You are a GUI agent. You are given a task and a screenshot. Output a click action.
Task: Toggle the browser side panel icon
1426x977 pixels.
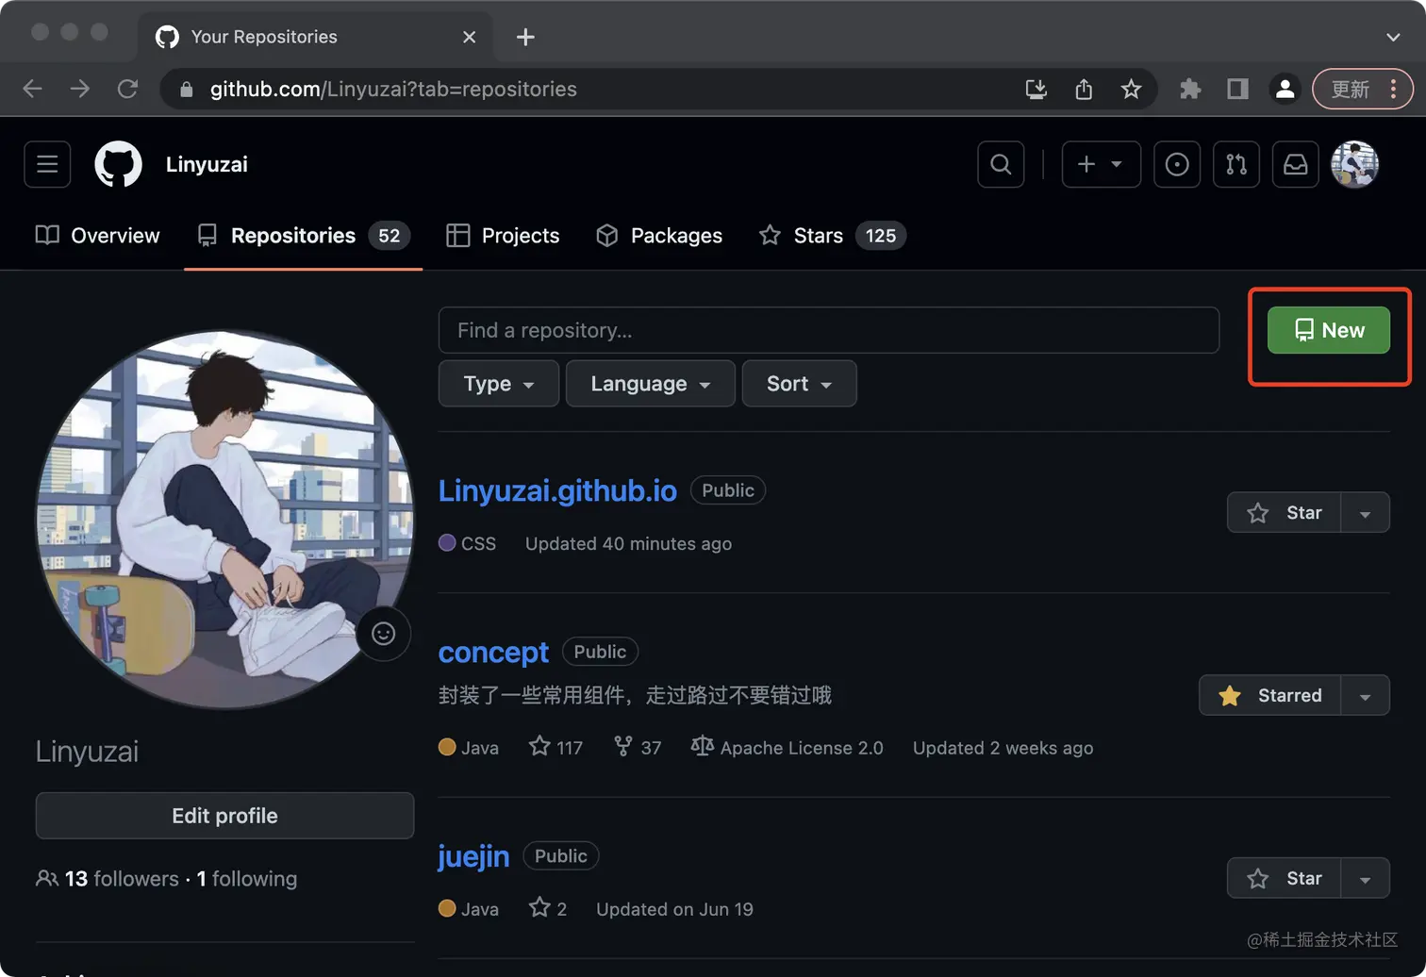[1237, 89]
